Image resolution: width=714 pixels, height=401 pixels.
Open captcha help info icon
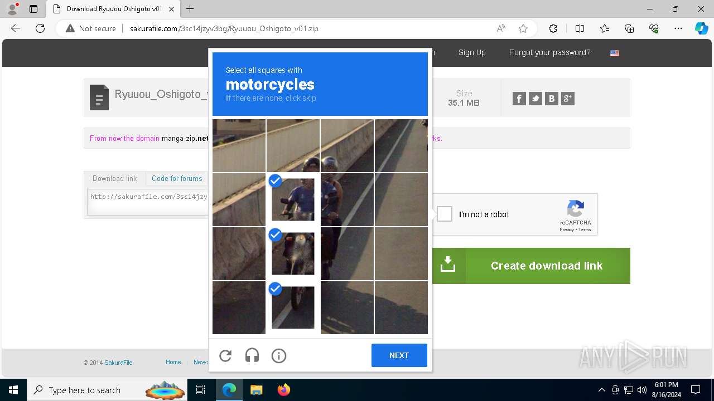pos(279,355)
